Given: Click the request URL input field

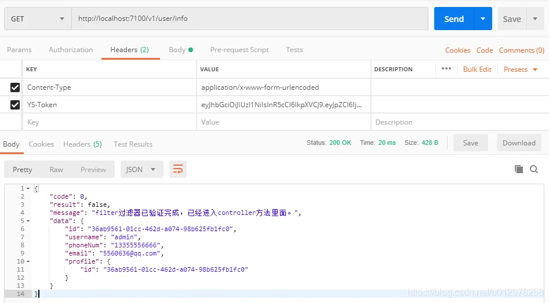Looking at the screenshot, I should click(249, 19).
